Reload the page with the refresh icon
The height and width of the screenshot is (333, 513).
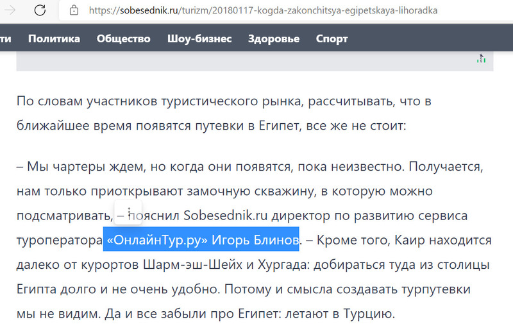pyautogui.click(x=40, y=10)
